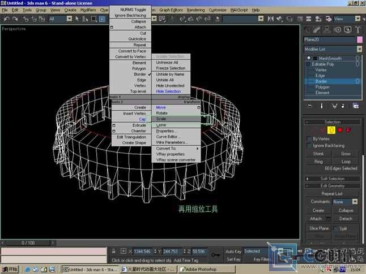The image size is (366, 274).
Task: Open the Modifiers menu
Action: click(x=88, y=10)
